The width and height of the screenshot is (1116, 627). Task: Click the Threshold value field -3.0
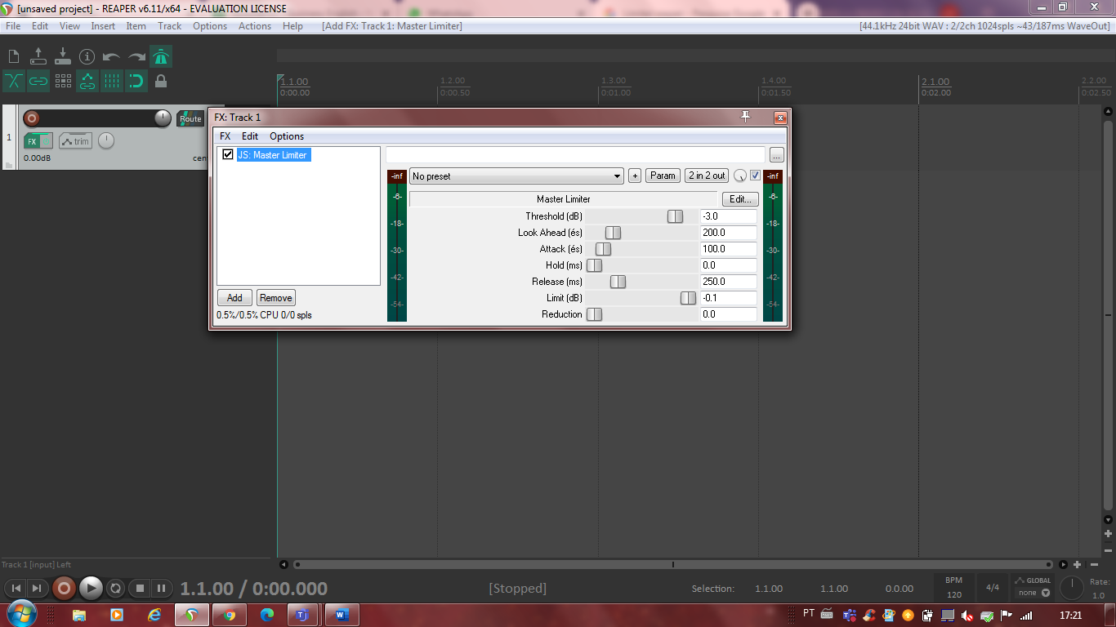coord(729,216)
